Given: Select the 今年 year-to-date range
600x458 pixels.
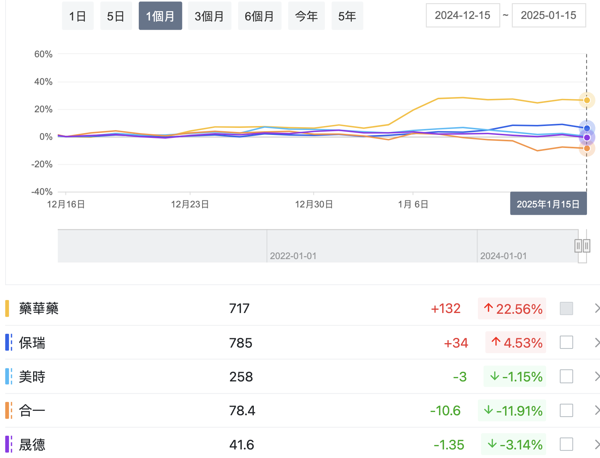Looking at the screenshot, I should point(306,16).
